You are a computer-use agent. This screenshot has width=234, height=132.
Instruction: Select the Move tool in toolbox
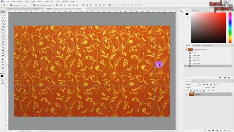[3, 12]
